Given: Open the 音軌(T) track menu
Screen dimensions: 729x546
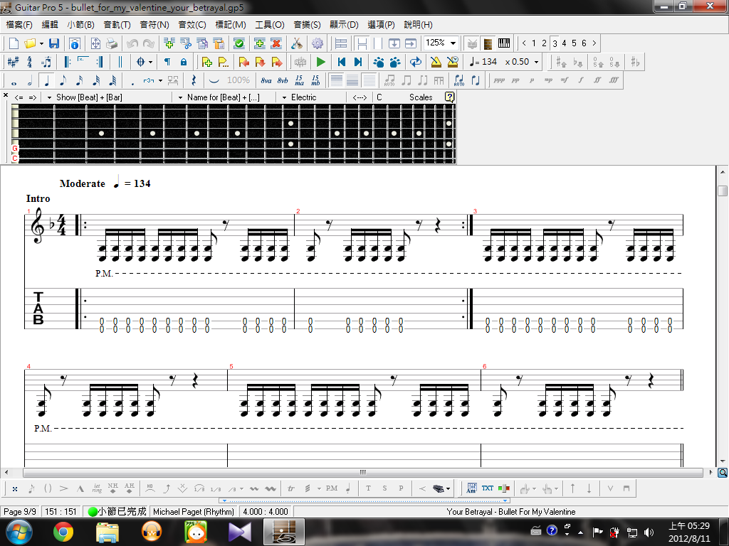Looking at the screenshot, I should coord(117,25).
